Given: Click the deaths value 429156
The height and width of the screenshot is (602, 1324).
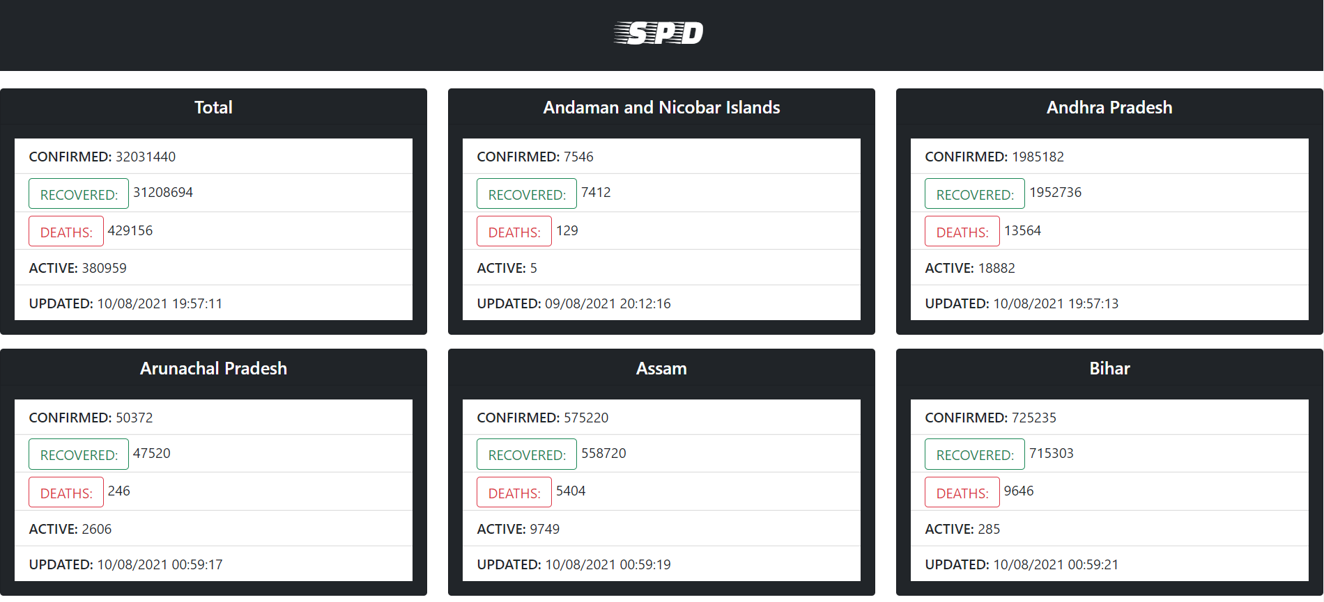Looking at the screenshot, I should [x=130, y=230].
